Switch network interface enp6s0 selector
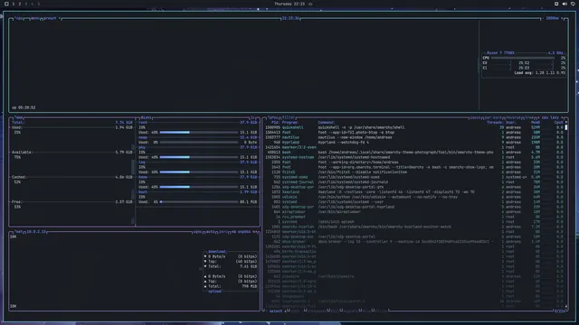 pyautogui.click(x=244, y=232)
